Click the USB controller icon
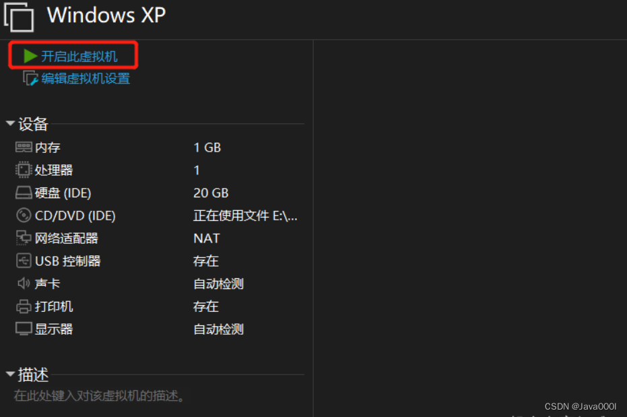627x417 pixels. [x=24, y=261]
